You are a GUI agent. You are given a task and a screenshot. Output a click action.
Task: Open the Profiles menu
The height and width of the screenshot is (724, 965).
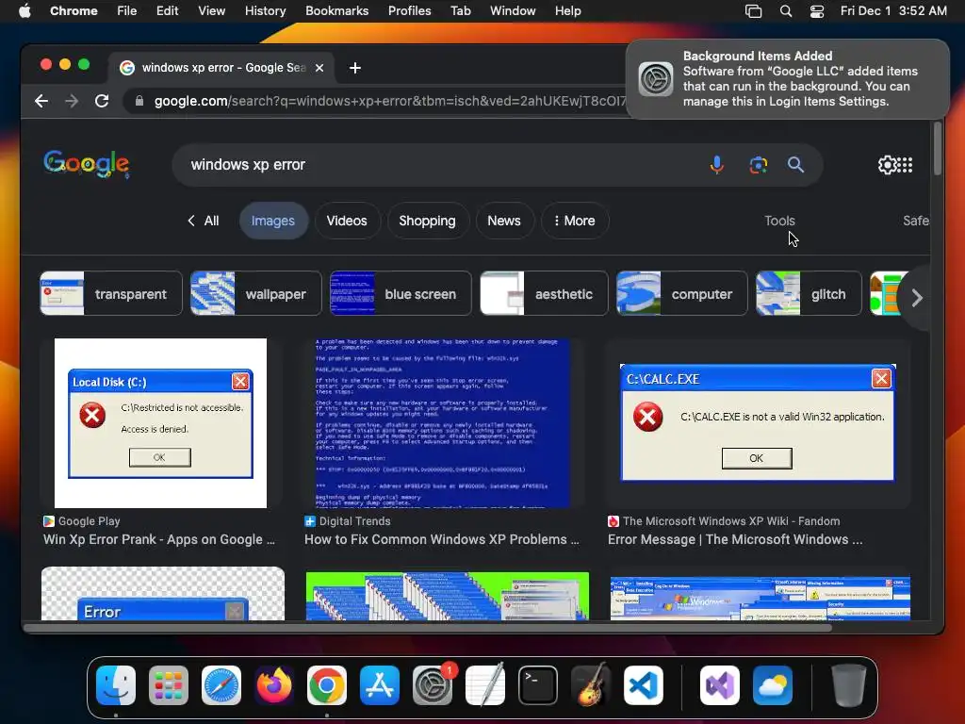tap(409, 11)
